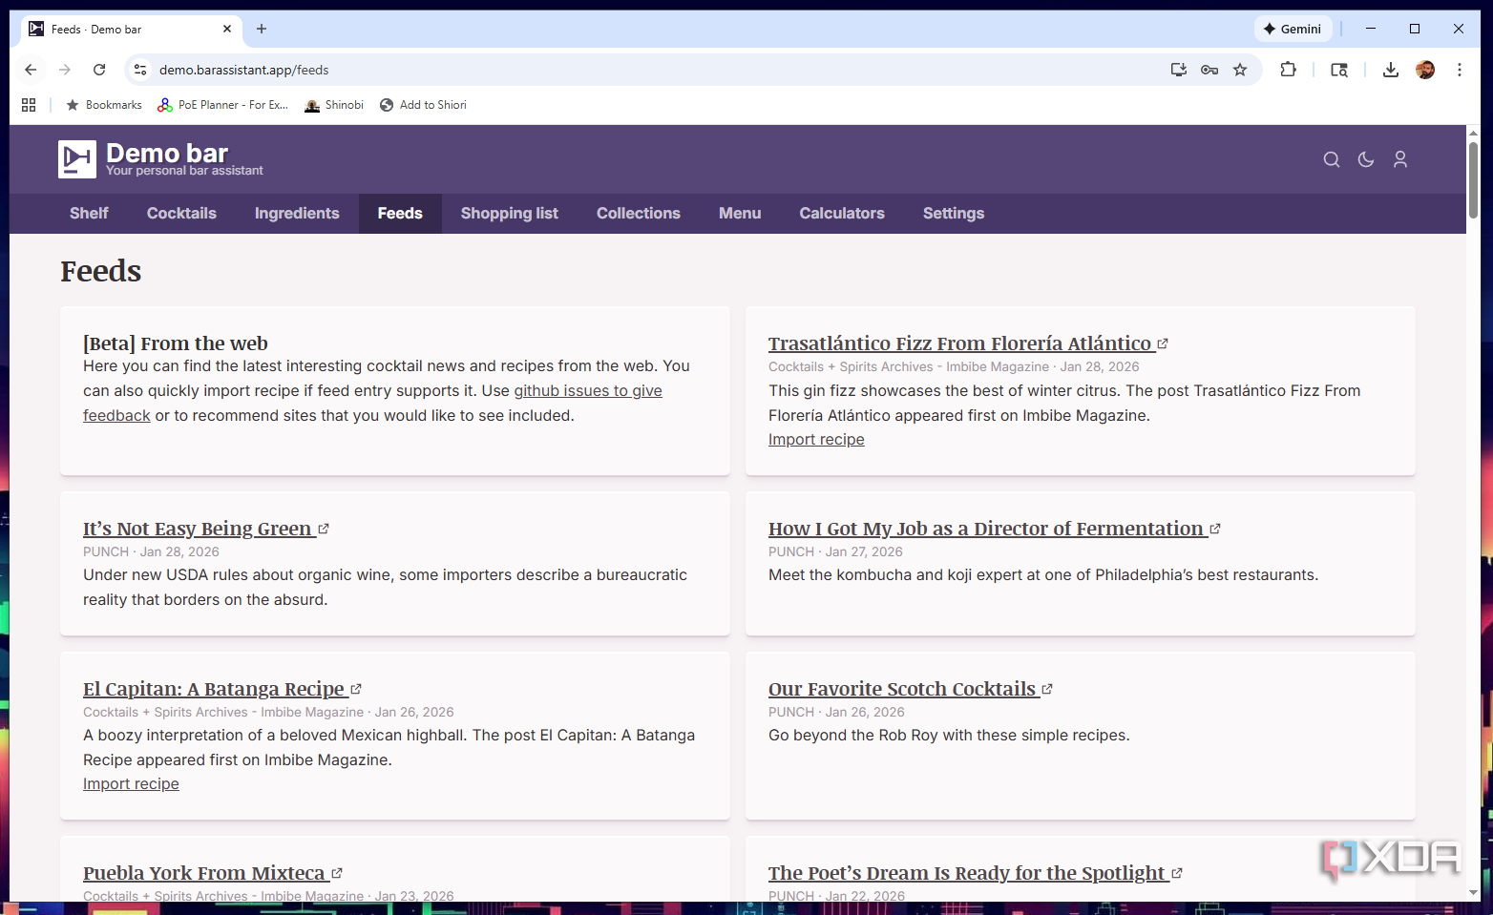The image size is (1493, 915).
Task: Go to the Shelf tab
Action: pyautogui.click(x=89, y=214)
